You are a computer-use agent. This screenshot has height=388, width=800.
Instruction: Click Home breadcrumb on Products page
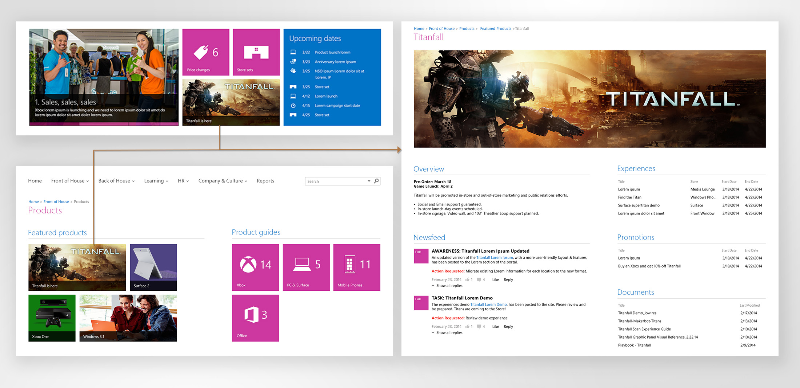pyautogui.click(x=33, y=202)
